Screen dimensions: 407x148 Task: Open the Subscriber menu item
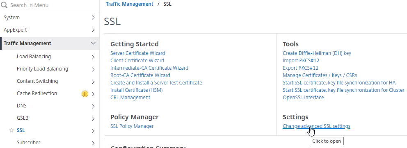[29, 143]
